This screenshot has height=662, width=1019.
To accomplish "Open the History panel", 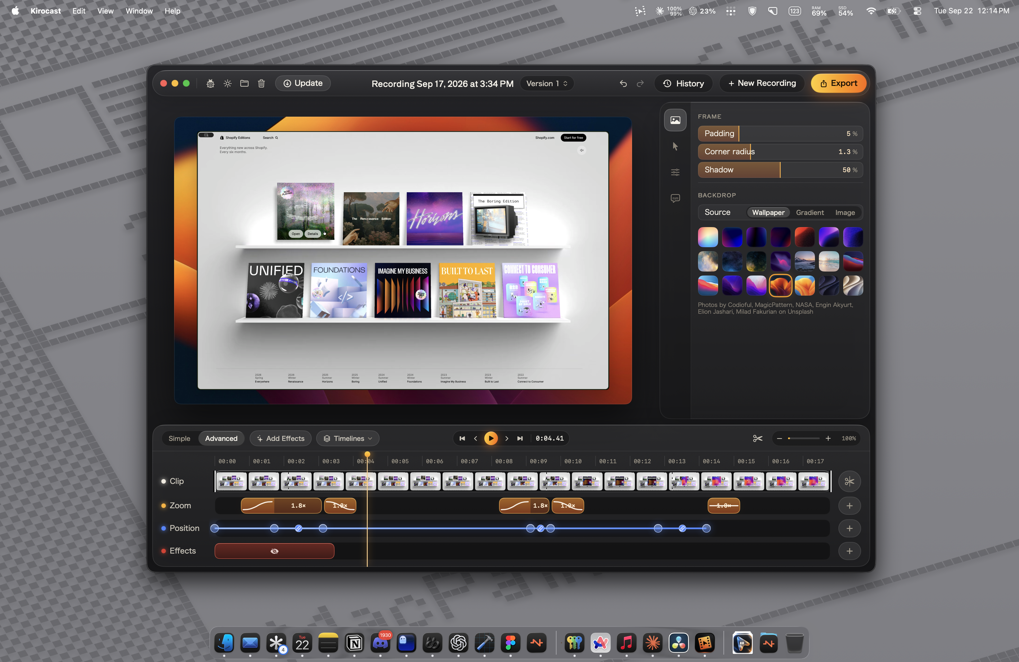I will [x=683, y=84].
